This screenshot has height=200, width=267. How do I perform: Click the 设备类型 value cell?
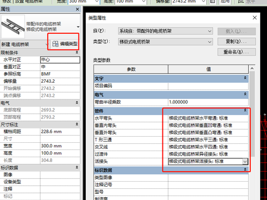point(60,182)
